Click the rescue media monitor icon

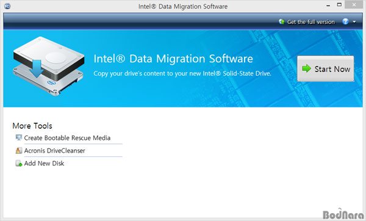tap(19, 137)
